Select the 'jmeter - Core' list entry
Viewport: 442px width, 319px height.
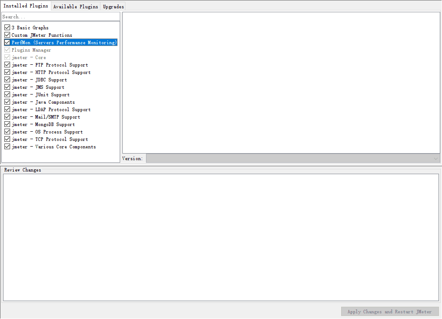tap(29, 57)
